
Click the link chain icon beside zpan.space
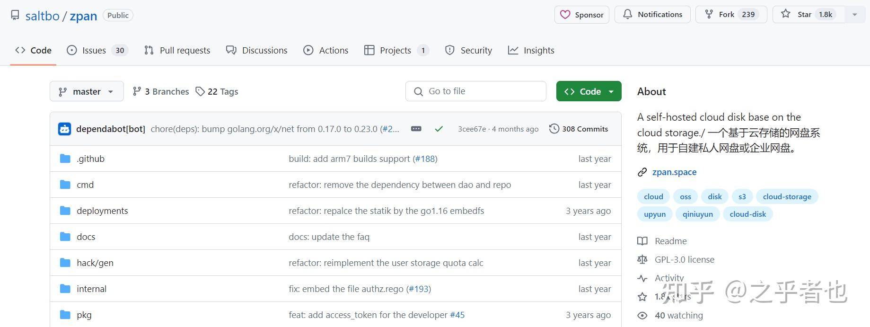tap(642, 172)
